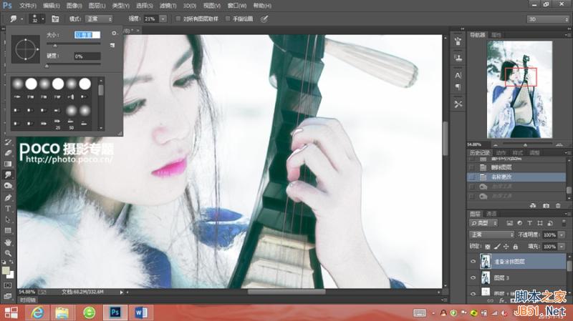Filter layers by type 'T' icon
The height and width of the screenshot is (321, 573).
(x=529, y=223)
